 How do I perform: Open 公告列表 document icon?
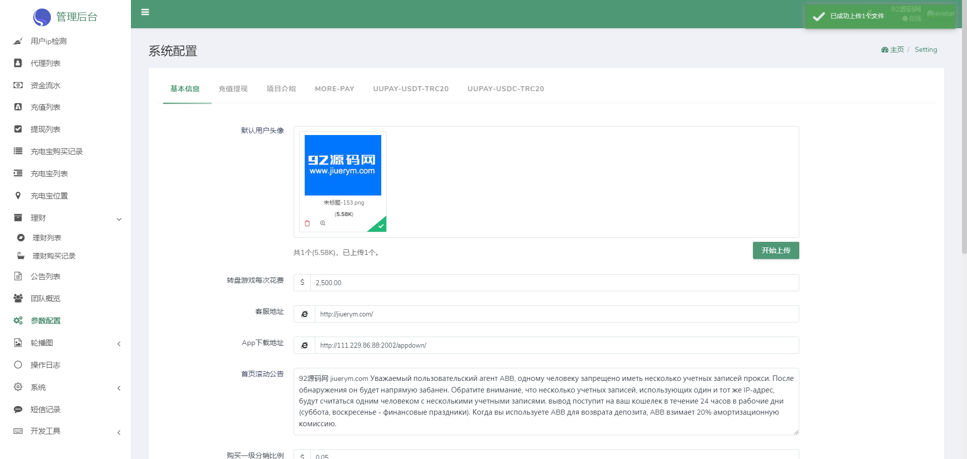tap(18, 276)
